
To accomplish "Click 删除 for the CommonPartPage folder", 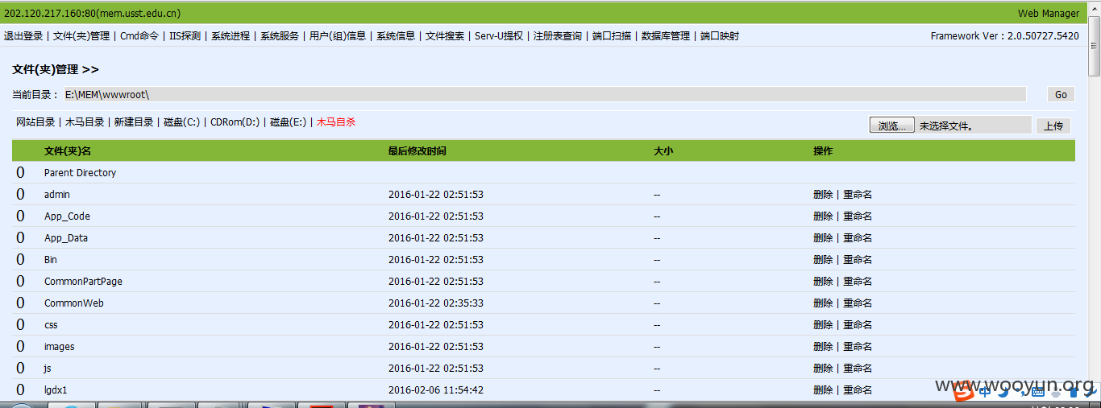I will click(823, 282).
